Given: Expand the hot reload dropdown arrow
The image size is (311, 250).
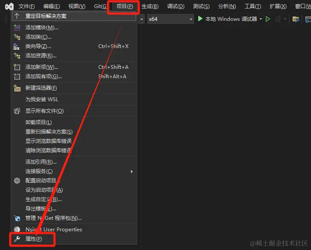Looking at the screenshot, I should pyautogui.click(x=285, y=19).
